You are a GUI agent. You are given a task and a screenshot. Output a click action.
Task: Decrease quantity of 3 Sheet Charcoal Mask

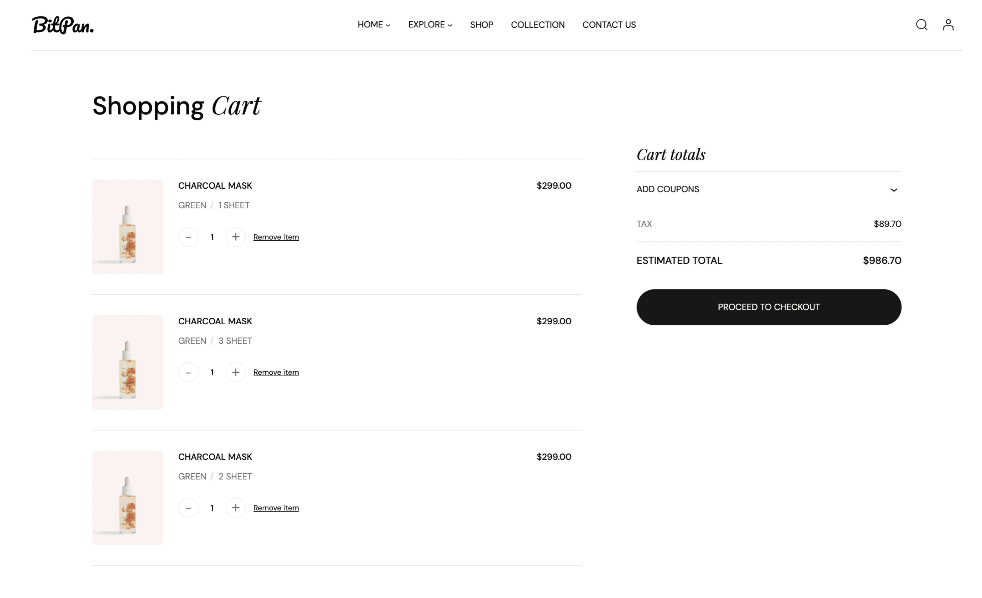[188, 372]
